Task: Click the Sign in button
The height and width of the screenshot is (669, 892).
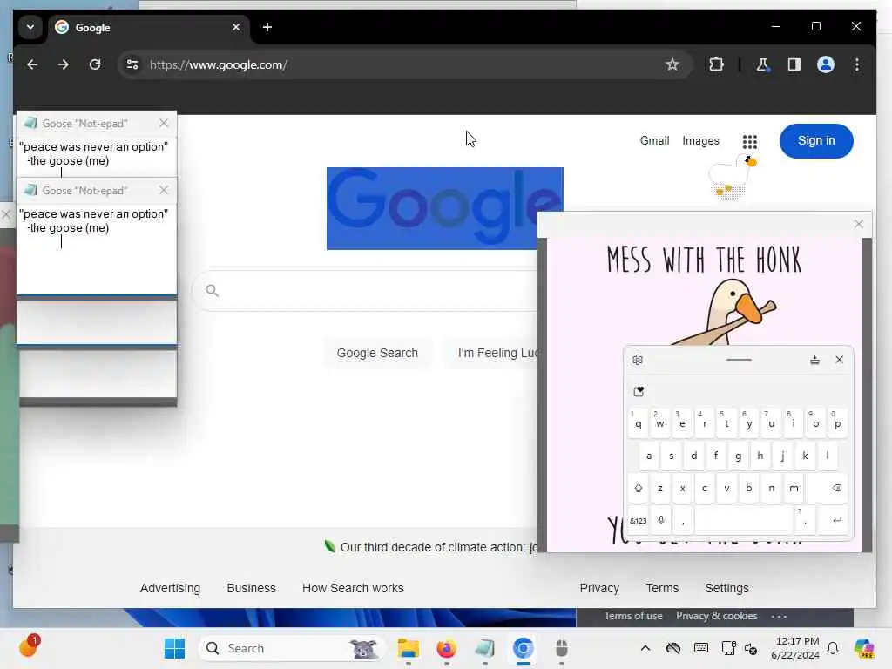Action: (816, 140)
